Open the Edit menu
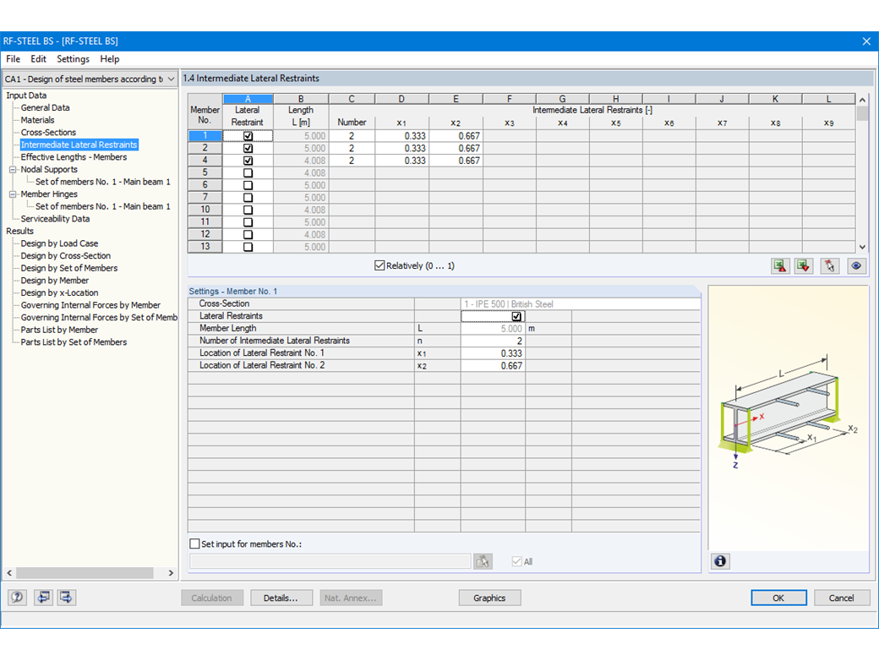The width and height of the screenshot is (879, 661). 38,59
